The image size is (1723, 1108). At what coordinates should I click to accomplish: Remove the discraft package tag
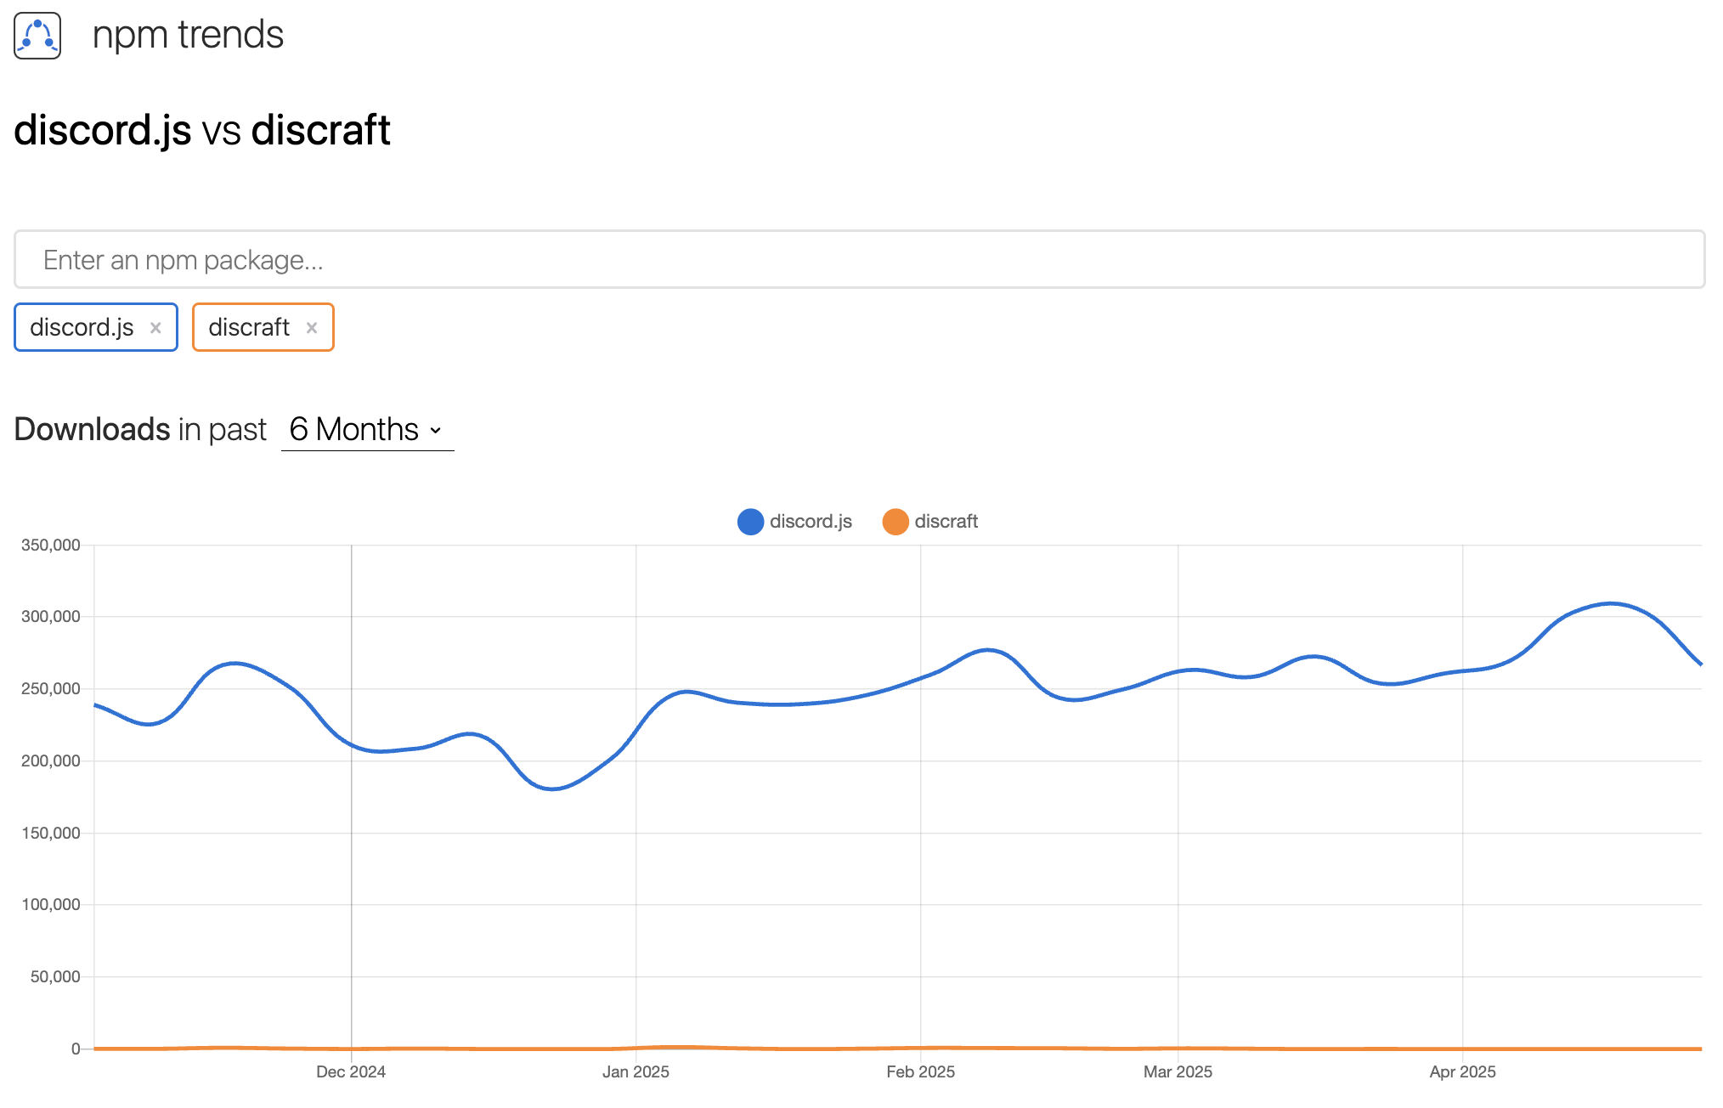[x=312, y=328]
